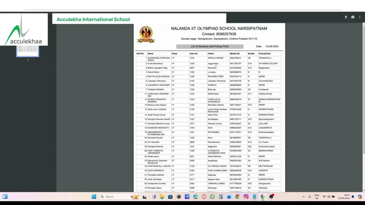The height and width of the screenshot is (205, 365).
Task: Click the 'Acculekha International School' heading
Action: 93,19
